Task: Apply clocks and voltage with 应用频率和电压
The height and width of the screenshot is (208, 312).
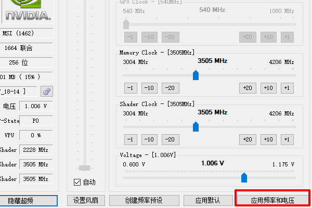Action: click(272, 201)
